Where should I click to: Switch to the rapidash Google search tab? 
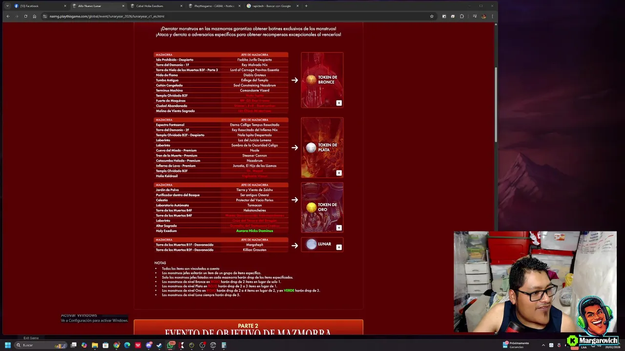[272, 6]
